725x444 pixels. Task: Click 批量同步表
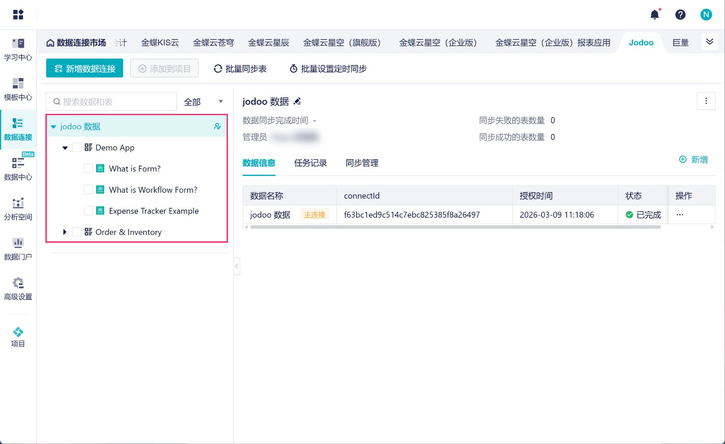(240, 68)
